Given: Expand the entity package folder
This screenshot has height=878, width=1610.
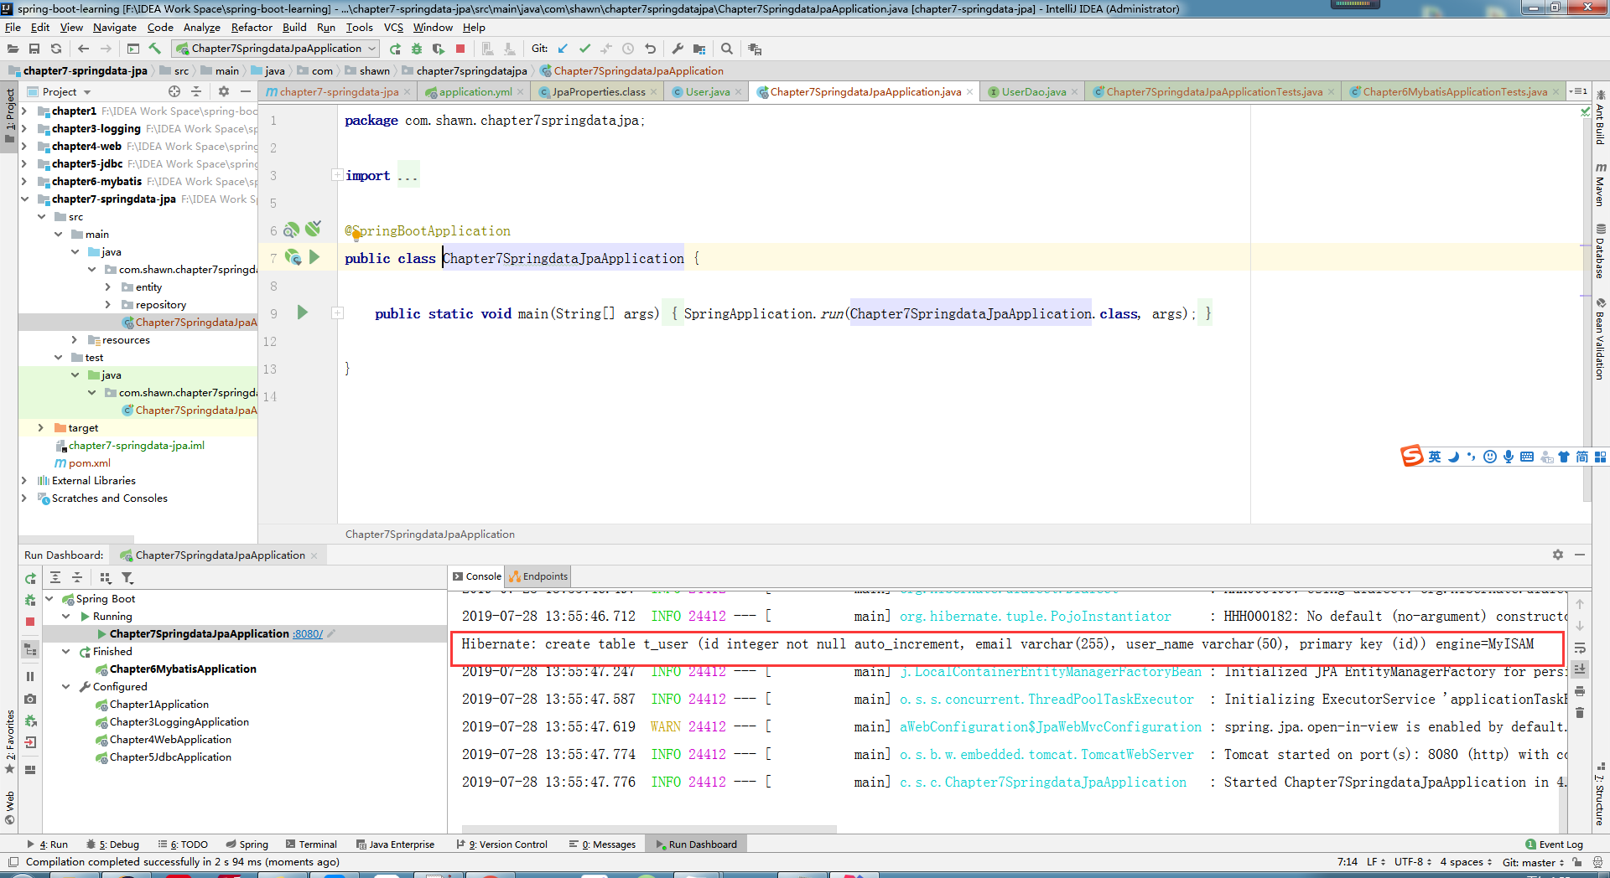Looking at the screenshot, I should pyautogui.click(x=108, y=287).
